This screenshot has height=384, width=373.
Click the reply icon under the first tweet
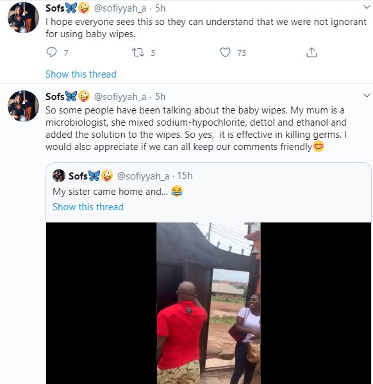[x=51, y=53]
